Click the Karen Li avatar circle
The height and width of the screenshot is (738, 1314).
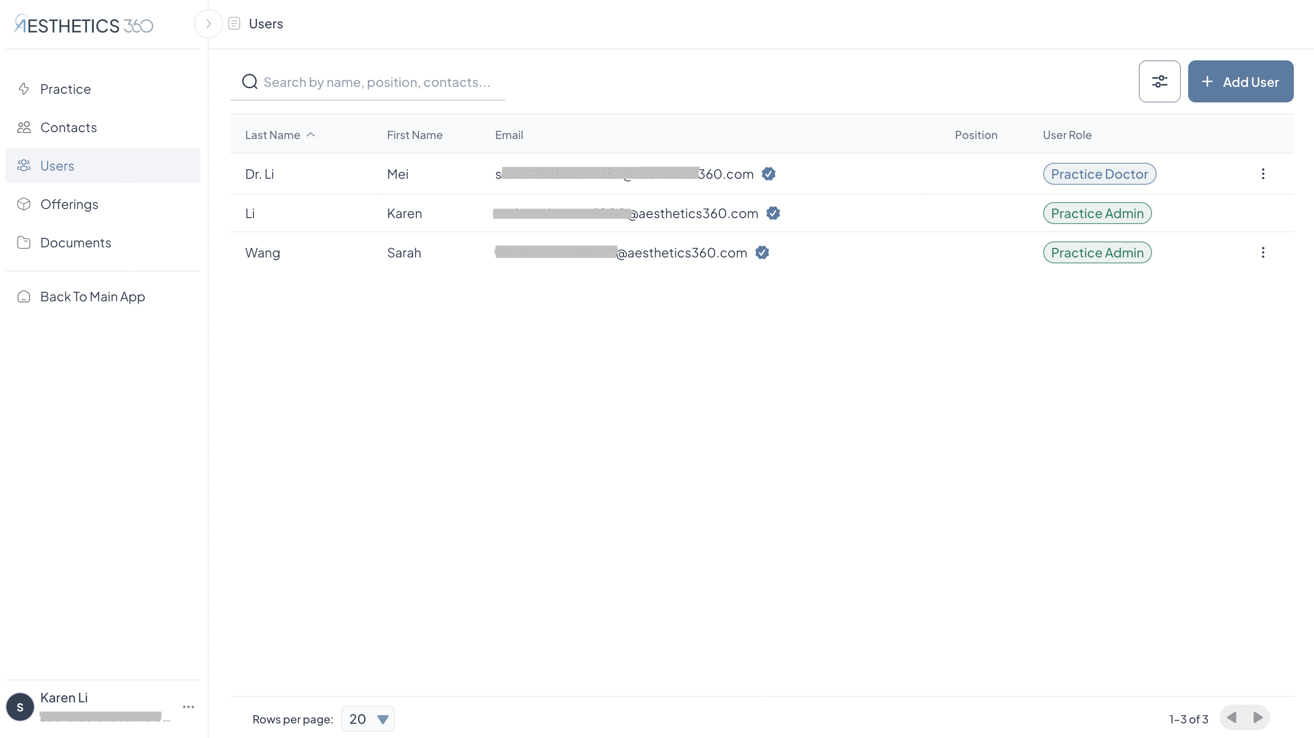[x=20, y=706]
